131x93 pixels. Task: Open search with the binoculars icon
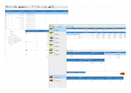pos(50,7)
